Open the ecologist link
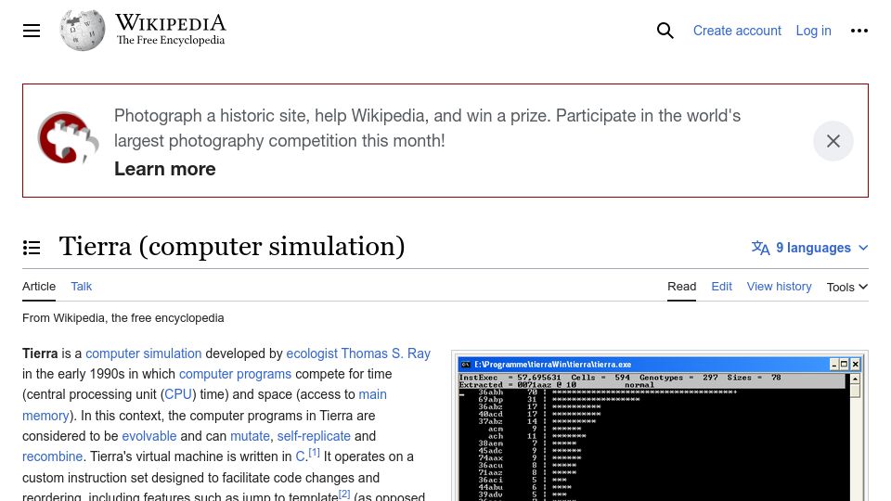This screenshot has width=891, height=501. coord(312,353)
